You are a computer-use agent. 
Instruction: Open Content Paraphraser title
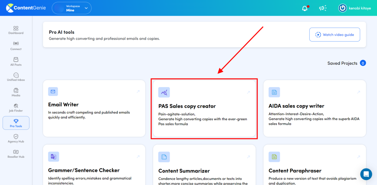tap(295, 171)
